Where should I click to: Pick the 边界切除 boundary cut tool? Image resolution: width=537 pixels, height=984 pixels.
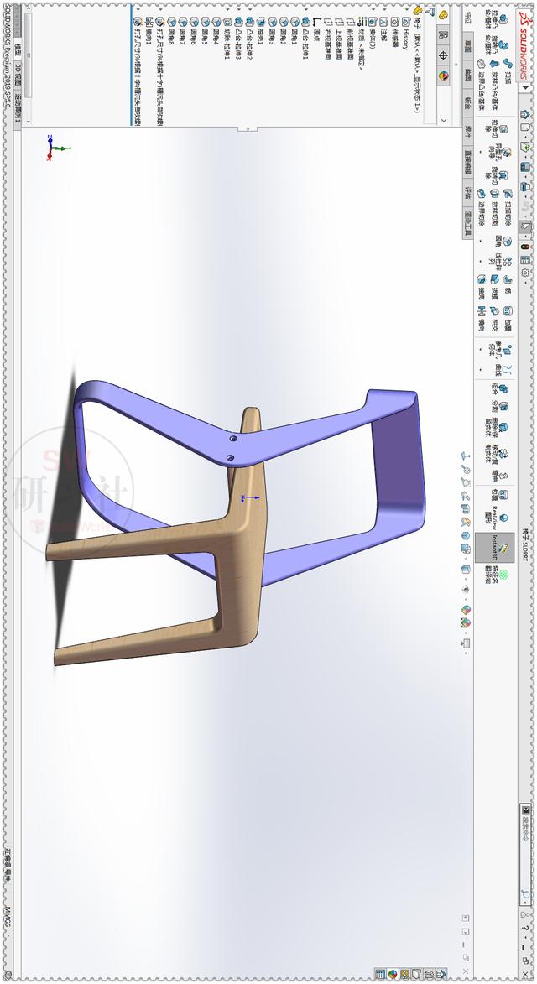tap(481, 206)
